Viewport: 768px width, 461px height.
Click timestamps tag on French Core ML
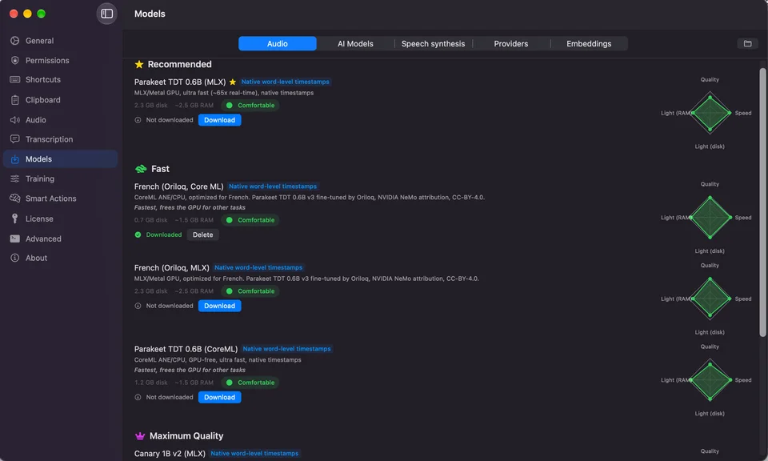273,186
